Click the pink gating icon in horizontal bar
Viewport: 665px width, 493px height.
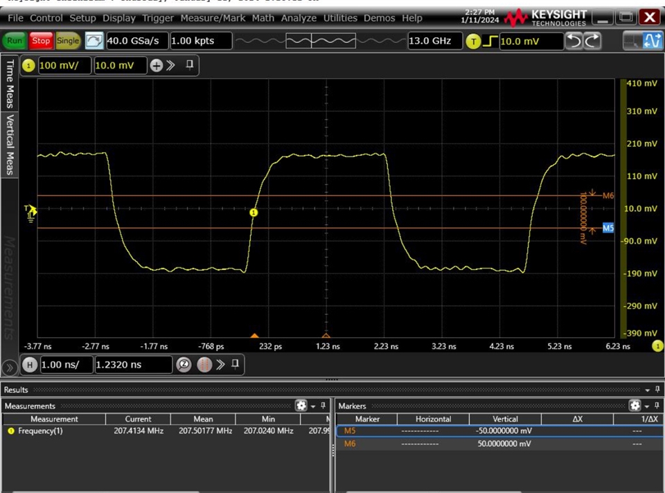coord(204,365)
